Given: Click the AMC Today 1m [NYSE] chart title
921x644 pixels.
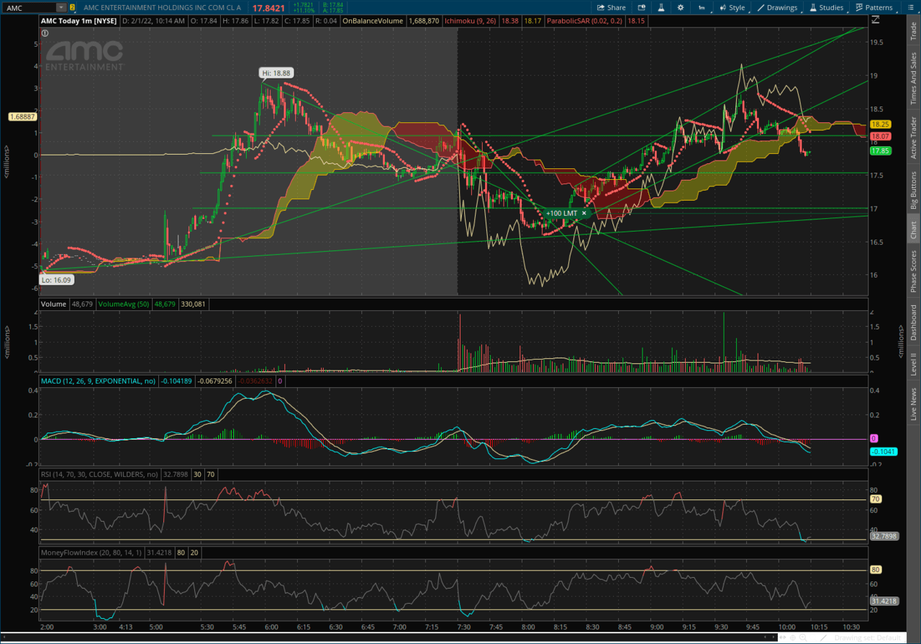Looking at the screenshot, I should pos(78,21).
